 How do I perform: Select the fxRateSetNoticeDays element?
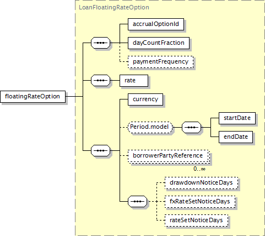click(200, 202)
